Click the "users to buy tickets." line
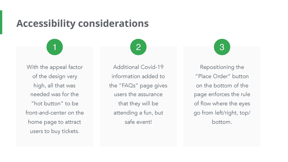 tap(55, 131)
